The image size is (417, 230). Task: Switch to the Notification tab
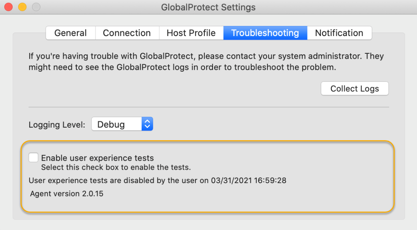pyautogui.click(x=339, y=33)
